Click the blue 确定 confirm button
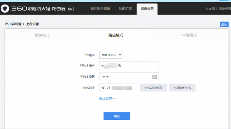231x129 pixels. click(117, 116)
